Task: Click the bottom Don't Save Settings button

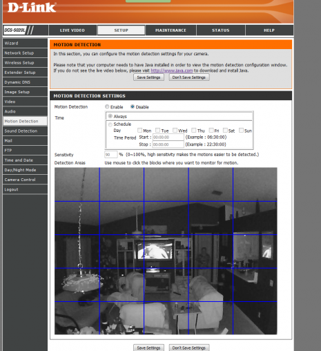Action: [x=189, y=348]
